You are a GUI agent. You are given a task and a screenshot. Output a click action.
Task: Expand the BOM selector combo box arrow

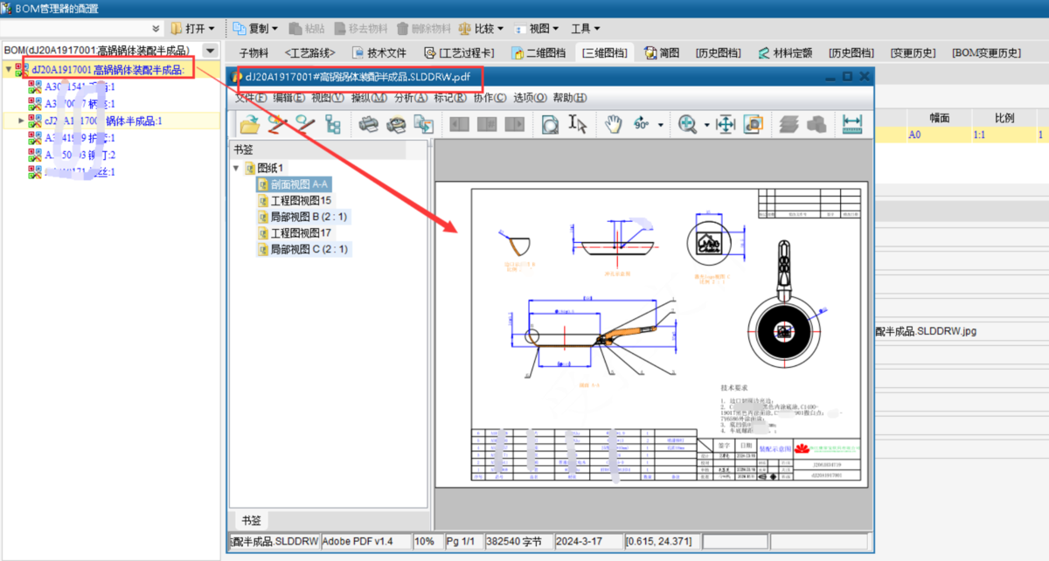210,52
